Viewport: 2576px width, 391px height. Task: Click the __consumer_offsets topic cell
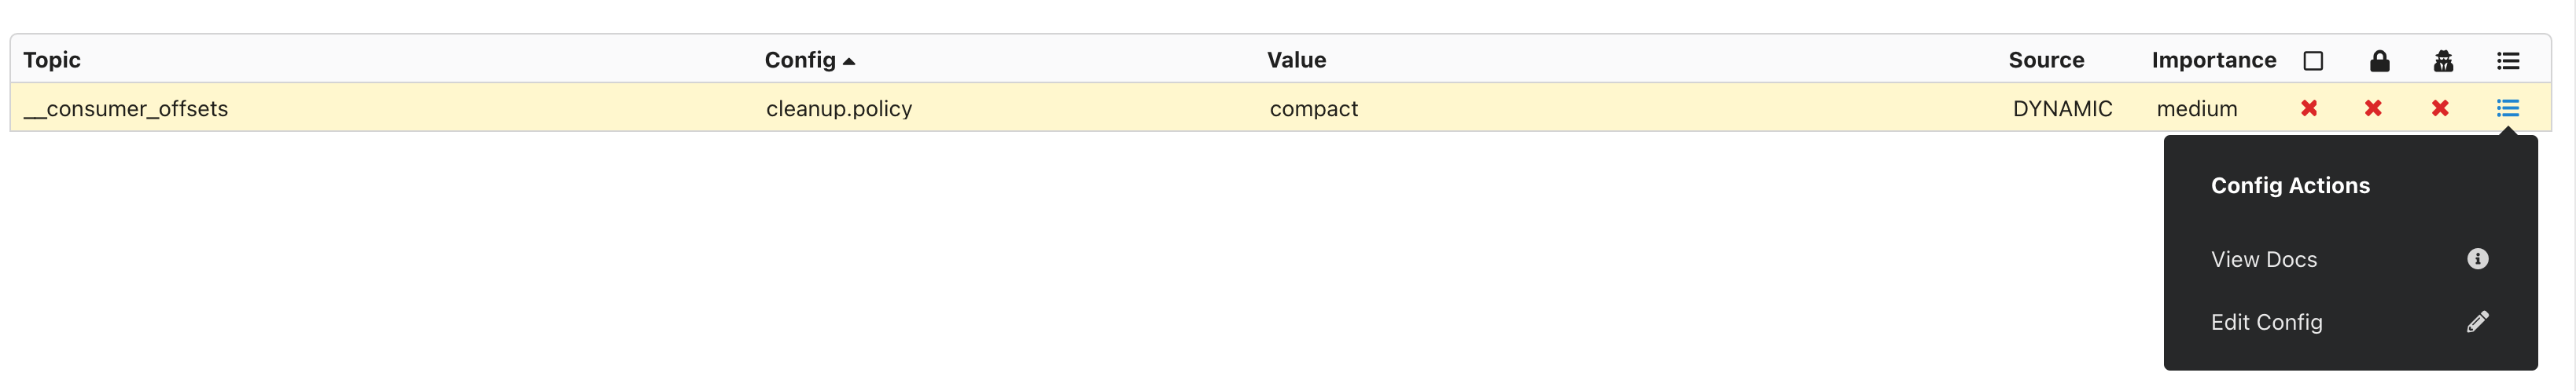[126, 108]
